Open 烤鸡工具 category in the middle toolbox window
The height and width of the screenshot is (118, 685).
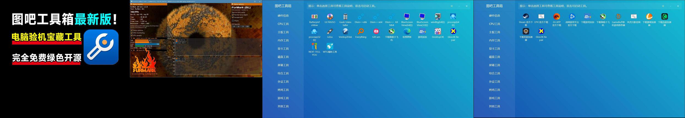tap(283, 90)
